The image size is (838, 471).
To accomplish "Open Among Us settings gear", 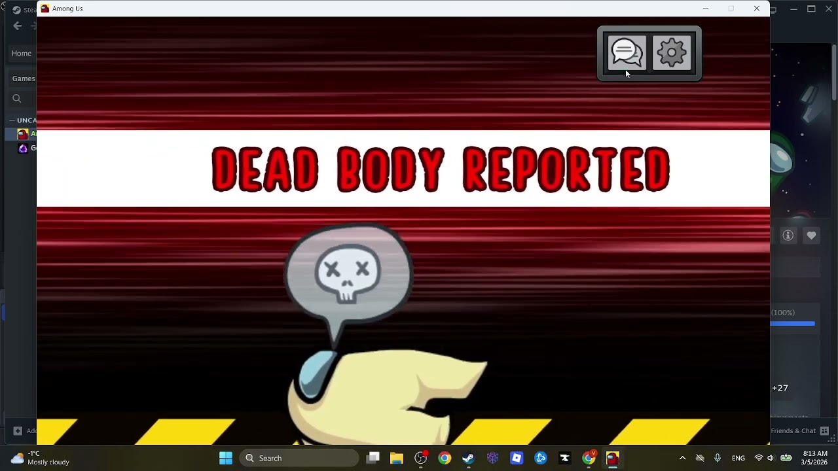I will (672, 53).
